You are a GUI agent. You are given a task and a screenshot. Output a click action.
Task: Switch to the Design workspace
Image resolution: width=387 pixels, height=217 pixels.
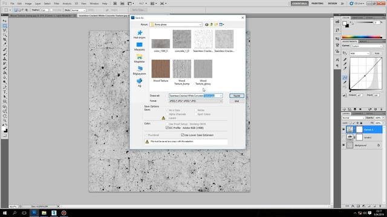[x=332, y=4]
